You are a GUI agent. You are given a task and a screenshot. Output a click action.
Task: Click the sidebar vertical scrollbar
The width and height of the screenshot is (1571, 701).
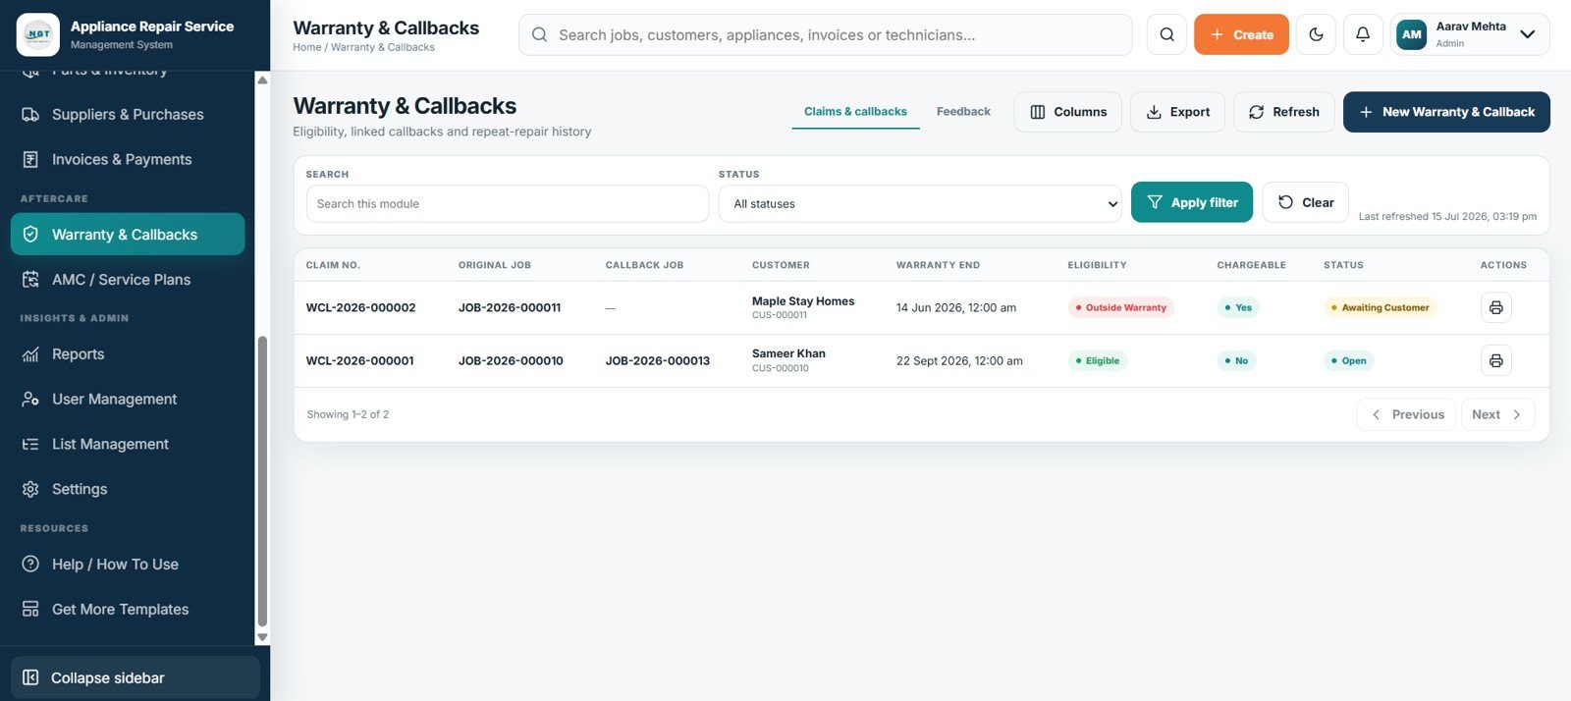pos(262,481)
